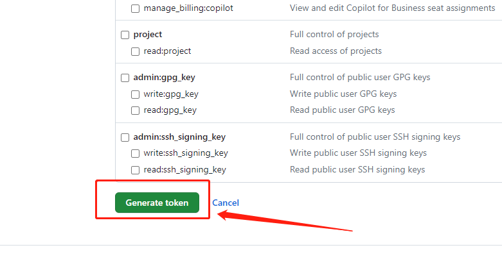The height and width of the screenshot is (259, 502).
Task: Click the project scope label
Action: click(148, 35)
